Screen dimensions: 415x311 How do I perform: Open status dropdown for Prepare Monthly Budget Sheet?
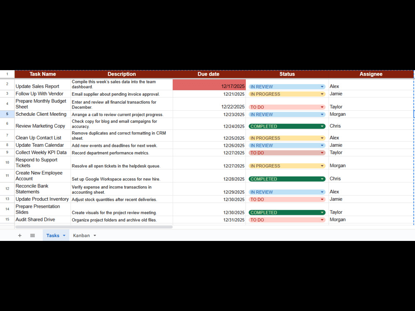pyautogui.click(x=322, y=107)
